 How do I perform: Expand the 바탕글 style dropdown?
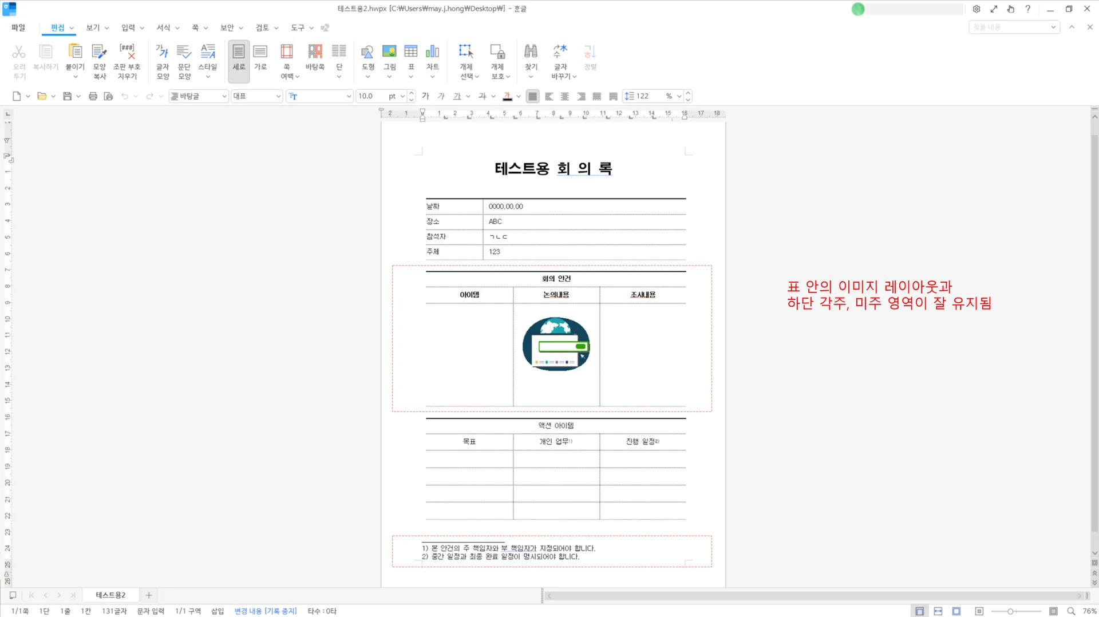pos(224,96)
